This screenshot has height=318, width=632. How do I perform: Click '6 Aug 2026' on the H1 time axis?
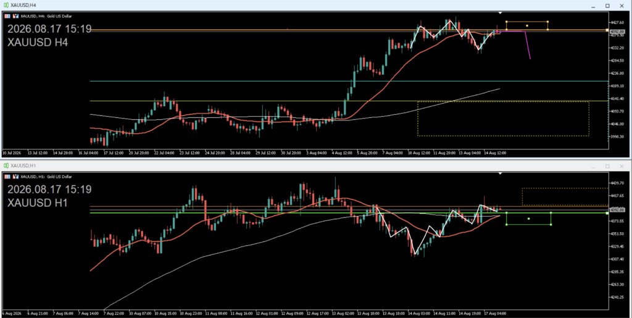11,313
